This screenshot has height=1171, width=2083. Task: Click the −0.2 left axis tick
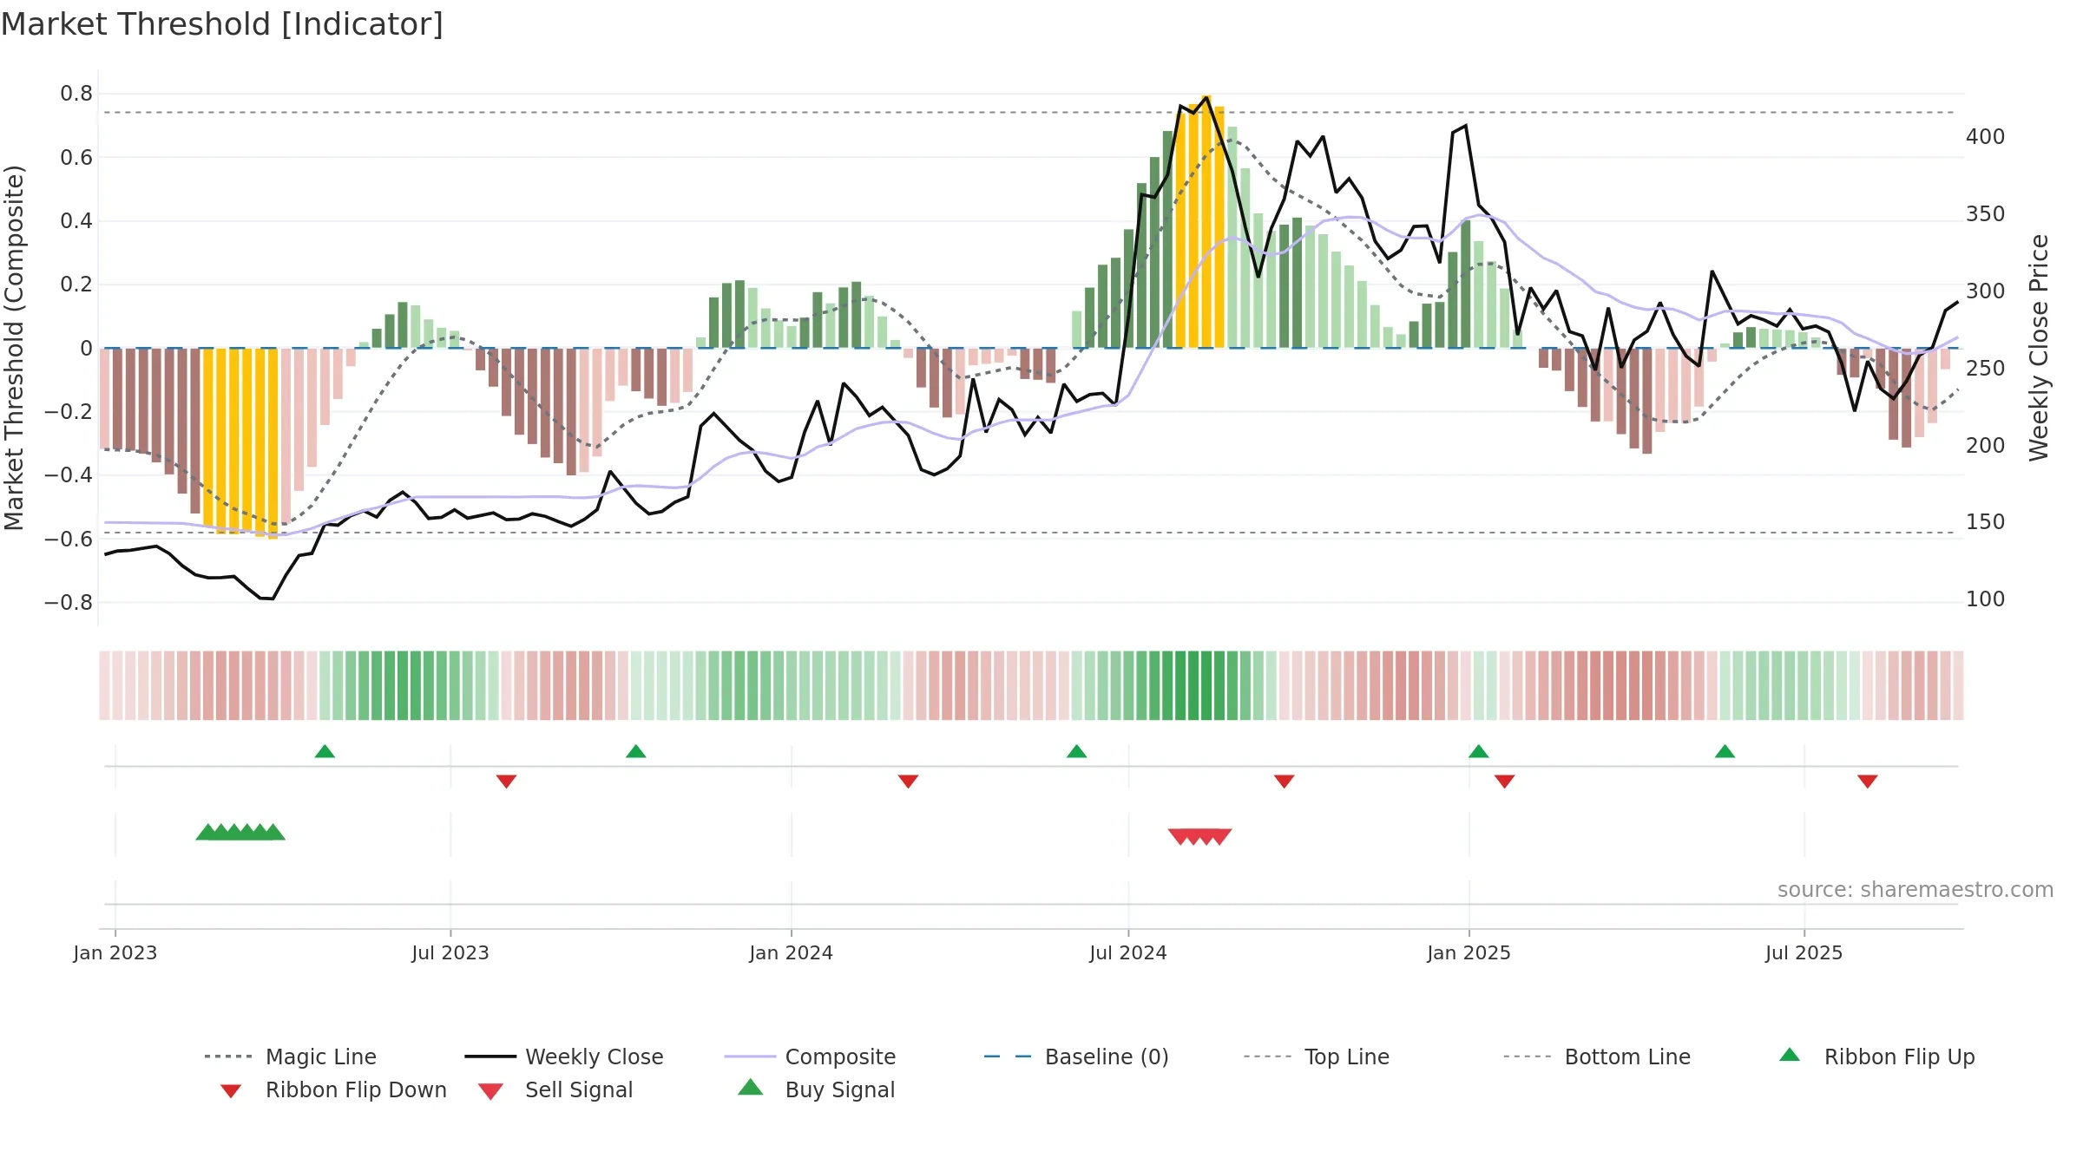[69, 411]
